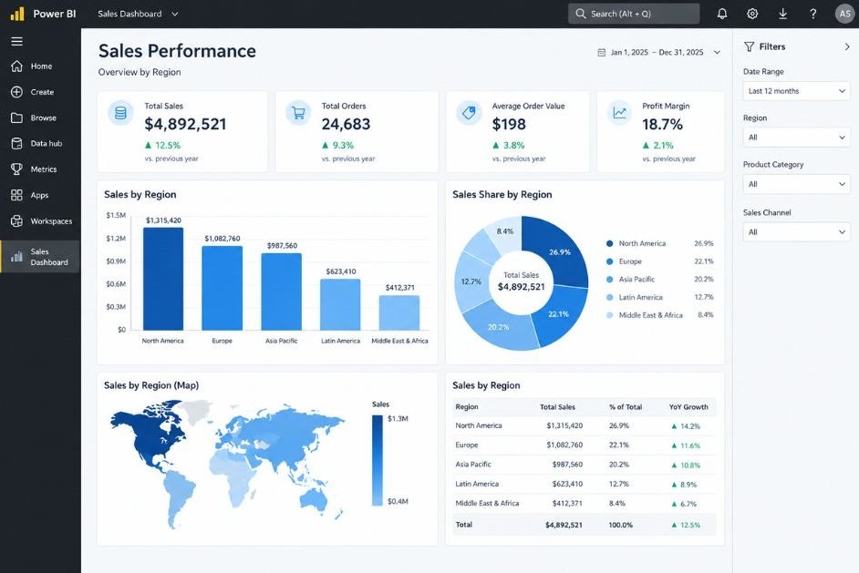Screen dimensions: 859x573
Task: Open the hamburger navigation menu
Action: tap(17, 42)
